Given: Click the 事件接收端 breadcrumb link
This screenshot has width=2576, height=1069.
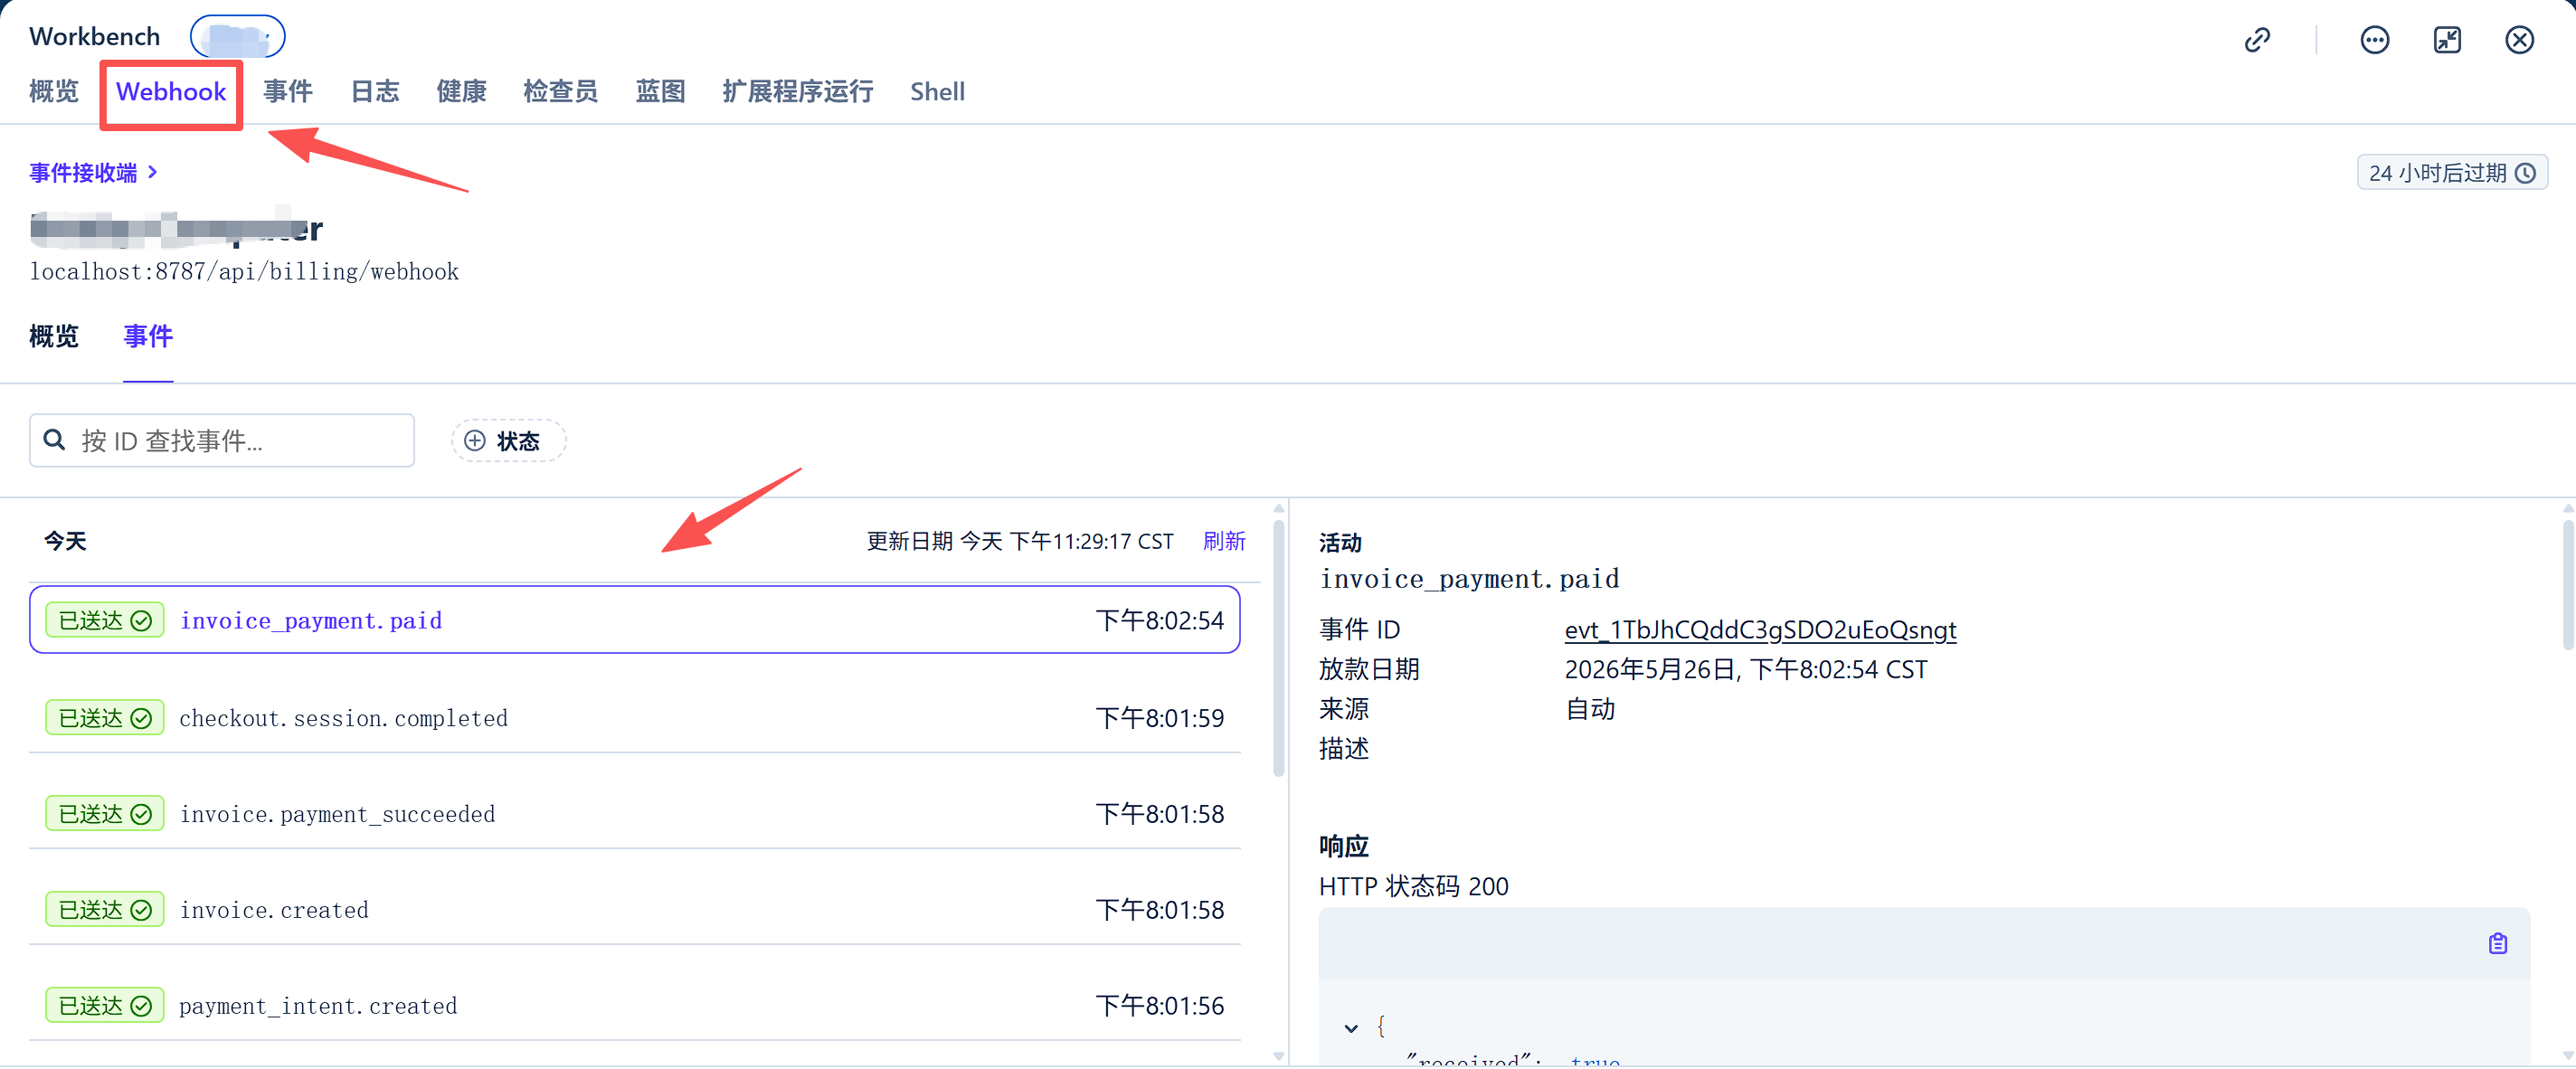Looking at the screenshot, I should [x=83, y=172].
